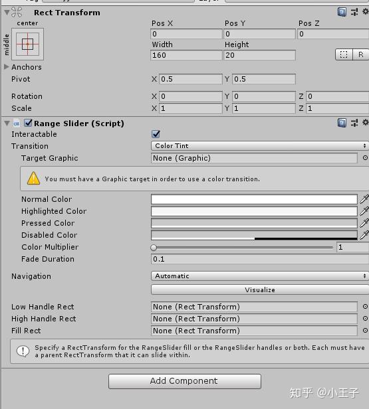369x409 pixels.
Task: Click the Color Multiplier slider handle
Action: 154,248
